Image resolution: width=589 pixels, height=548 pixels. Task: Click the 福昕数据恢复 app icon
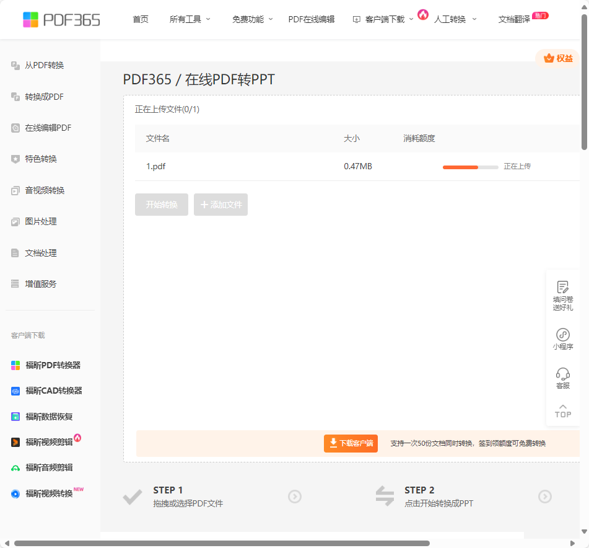[x=15, y=417]
